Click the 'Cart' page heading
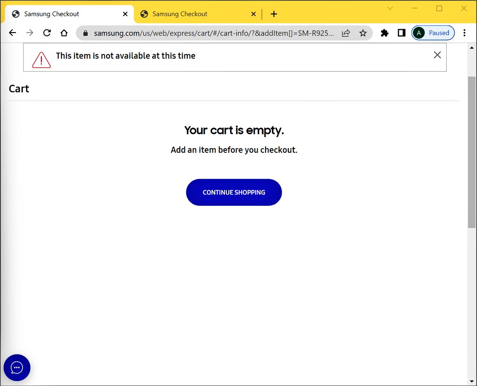The width and height of the screenshot is (477, 386). 19,88
